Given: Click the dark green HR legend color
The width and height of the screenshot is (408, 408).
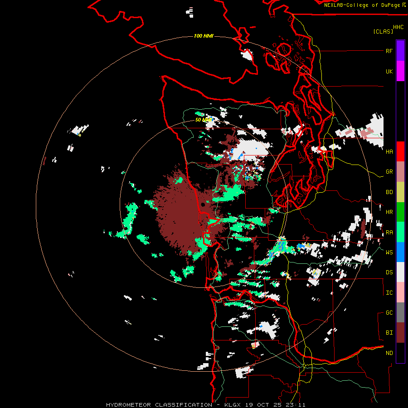Looking at the screenshot, I should coord(400,212).
